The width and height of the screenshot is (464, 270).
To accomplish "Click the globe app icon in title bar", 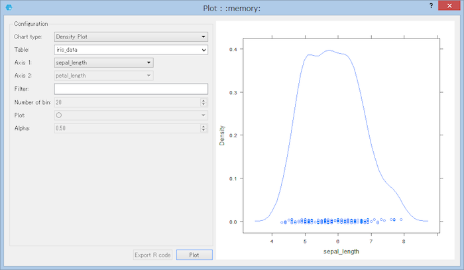I will pos(9,7).
